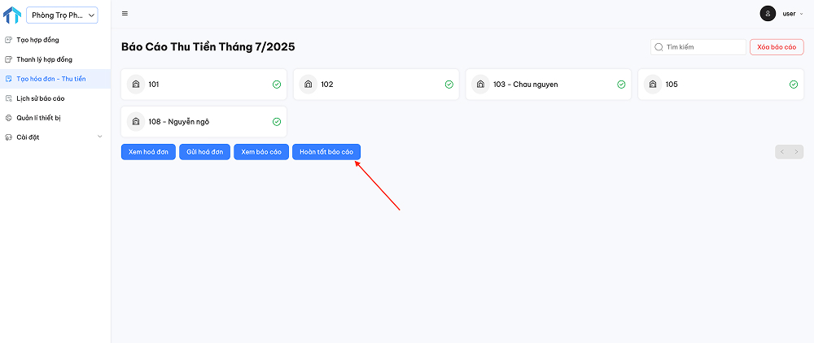The image size is (814, 343).
Task: Click the house icon for room 105
Action: point(653,85)
